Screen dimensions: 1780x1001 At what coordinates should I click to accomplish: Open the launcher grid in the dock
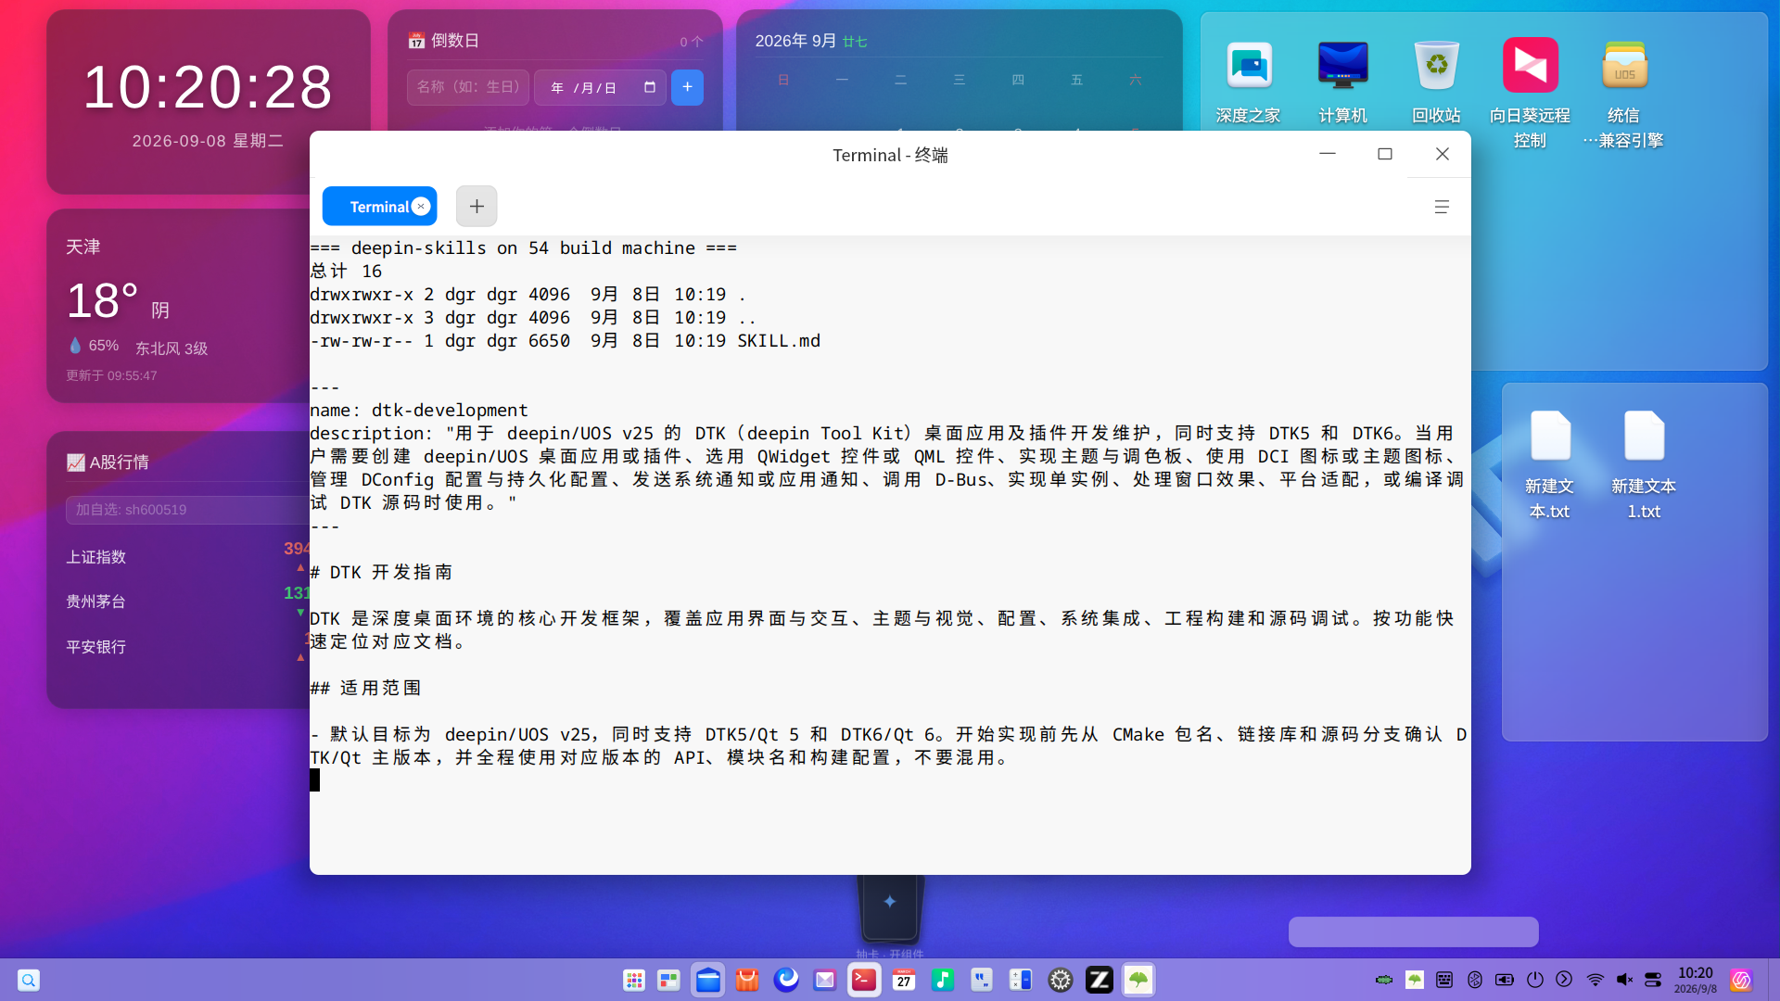[634, 980]
